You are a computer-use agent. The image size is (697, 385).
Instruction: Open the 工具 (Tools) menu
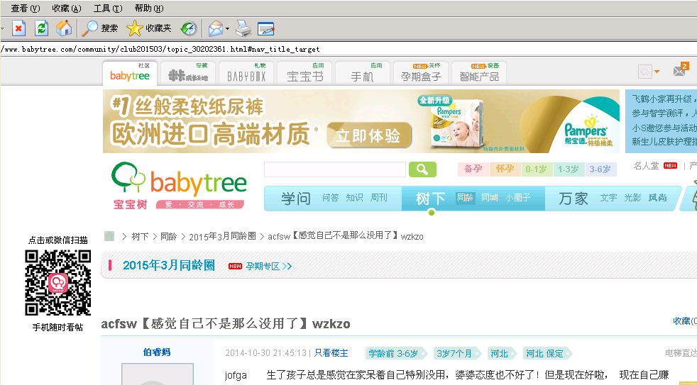tap(107, 9)
